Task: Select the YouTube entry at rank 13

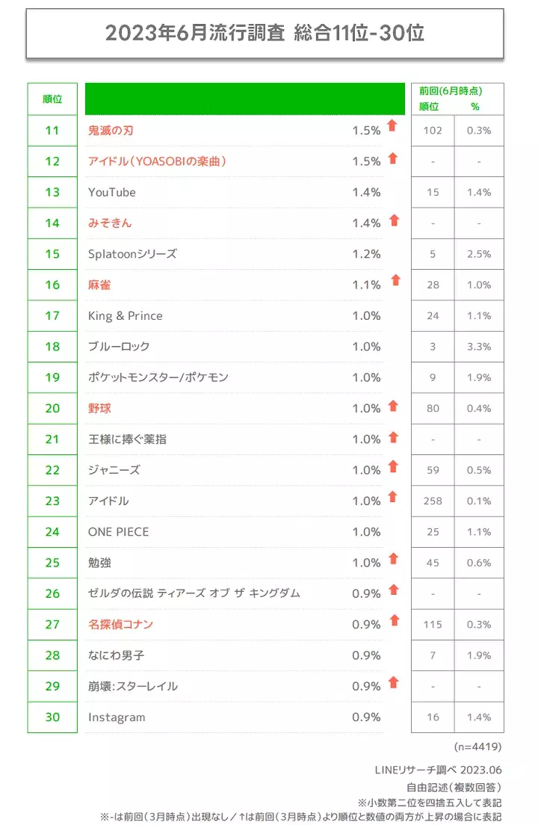Action: point(112,192)
